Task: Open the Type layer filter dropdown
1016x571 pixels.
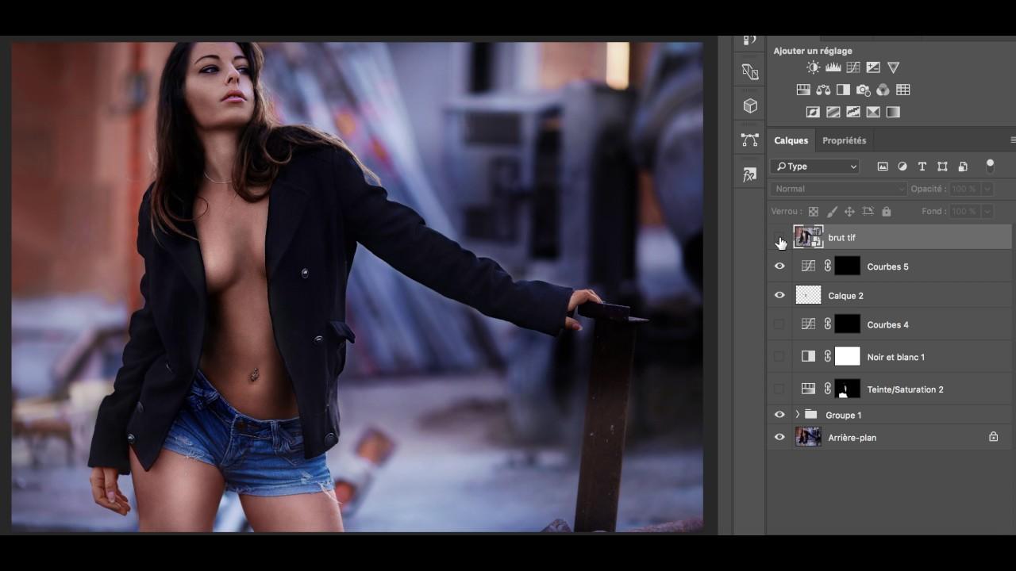Action: (x=815, y=167)
